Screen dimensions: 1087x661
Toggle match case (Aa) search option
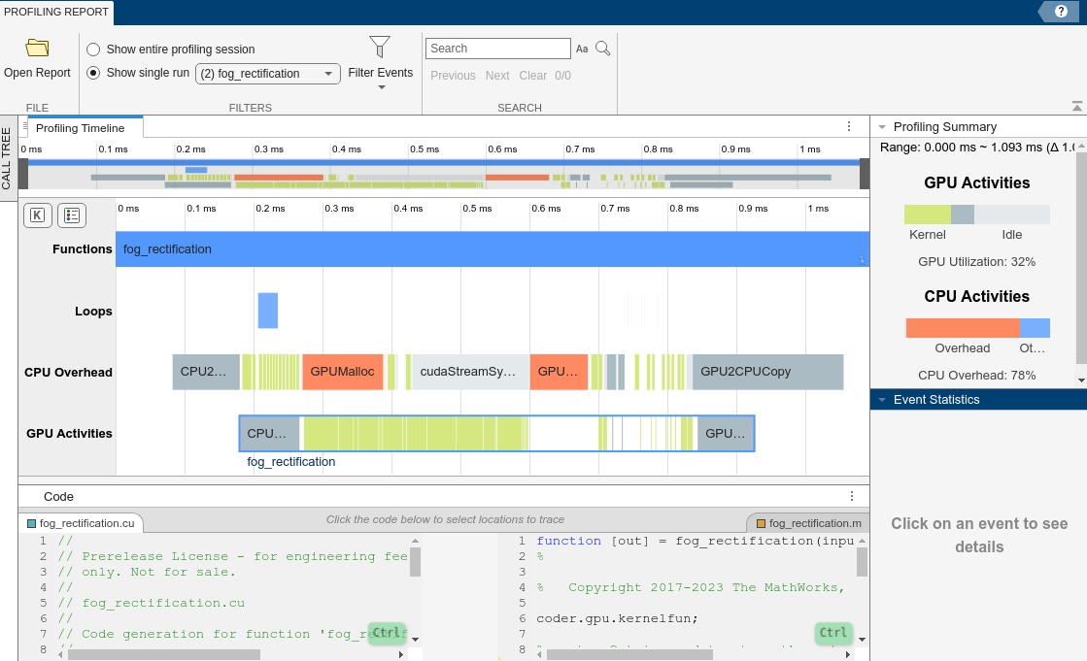point(582,49)
